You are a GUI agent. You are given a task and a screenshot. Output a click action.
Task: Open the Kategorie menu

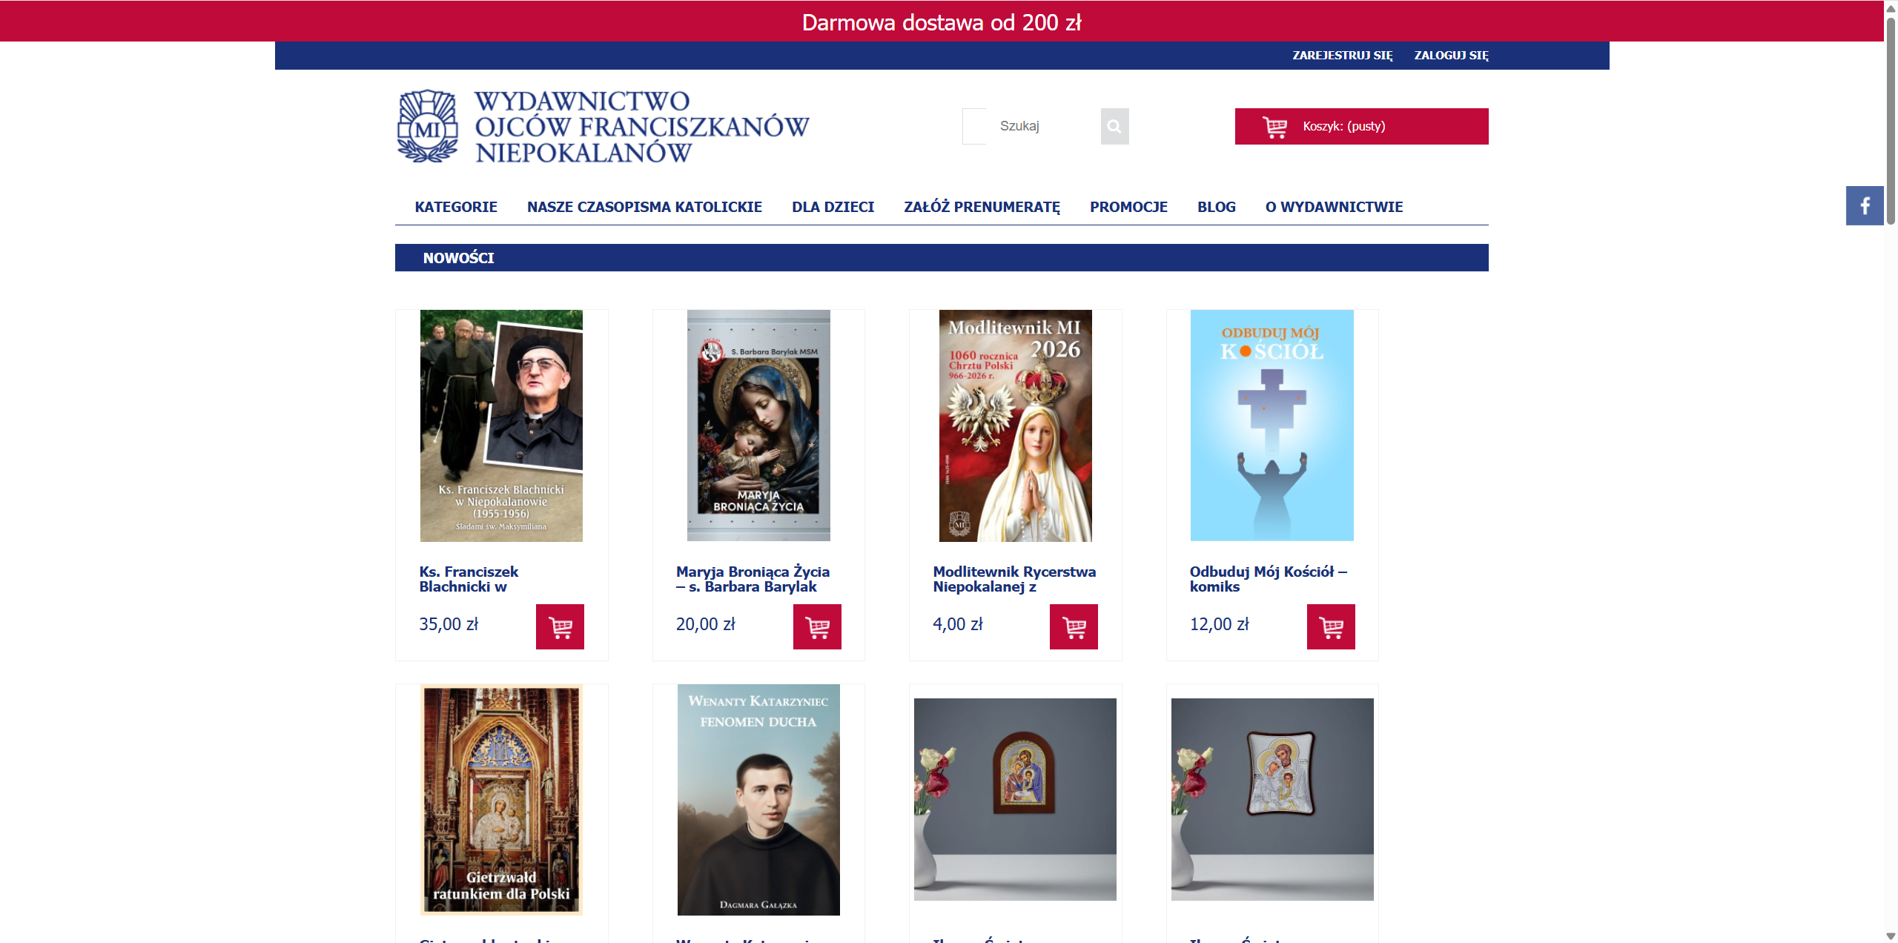[456, 207]
